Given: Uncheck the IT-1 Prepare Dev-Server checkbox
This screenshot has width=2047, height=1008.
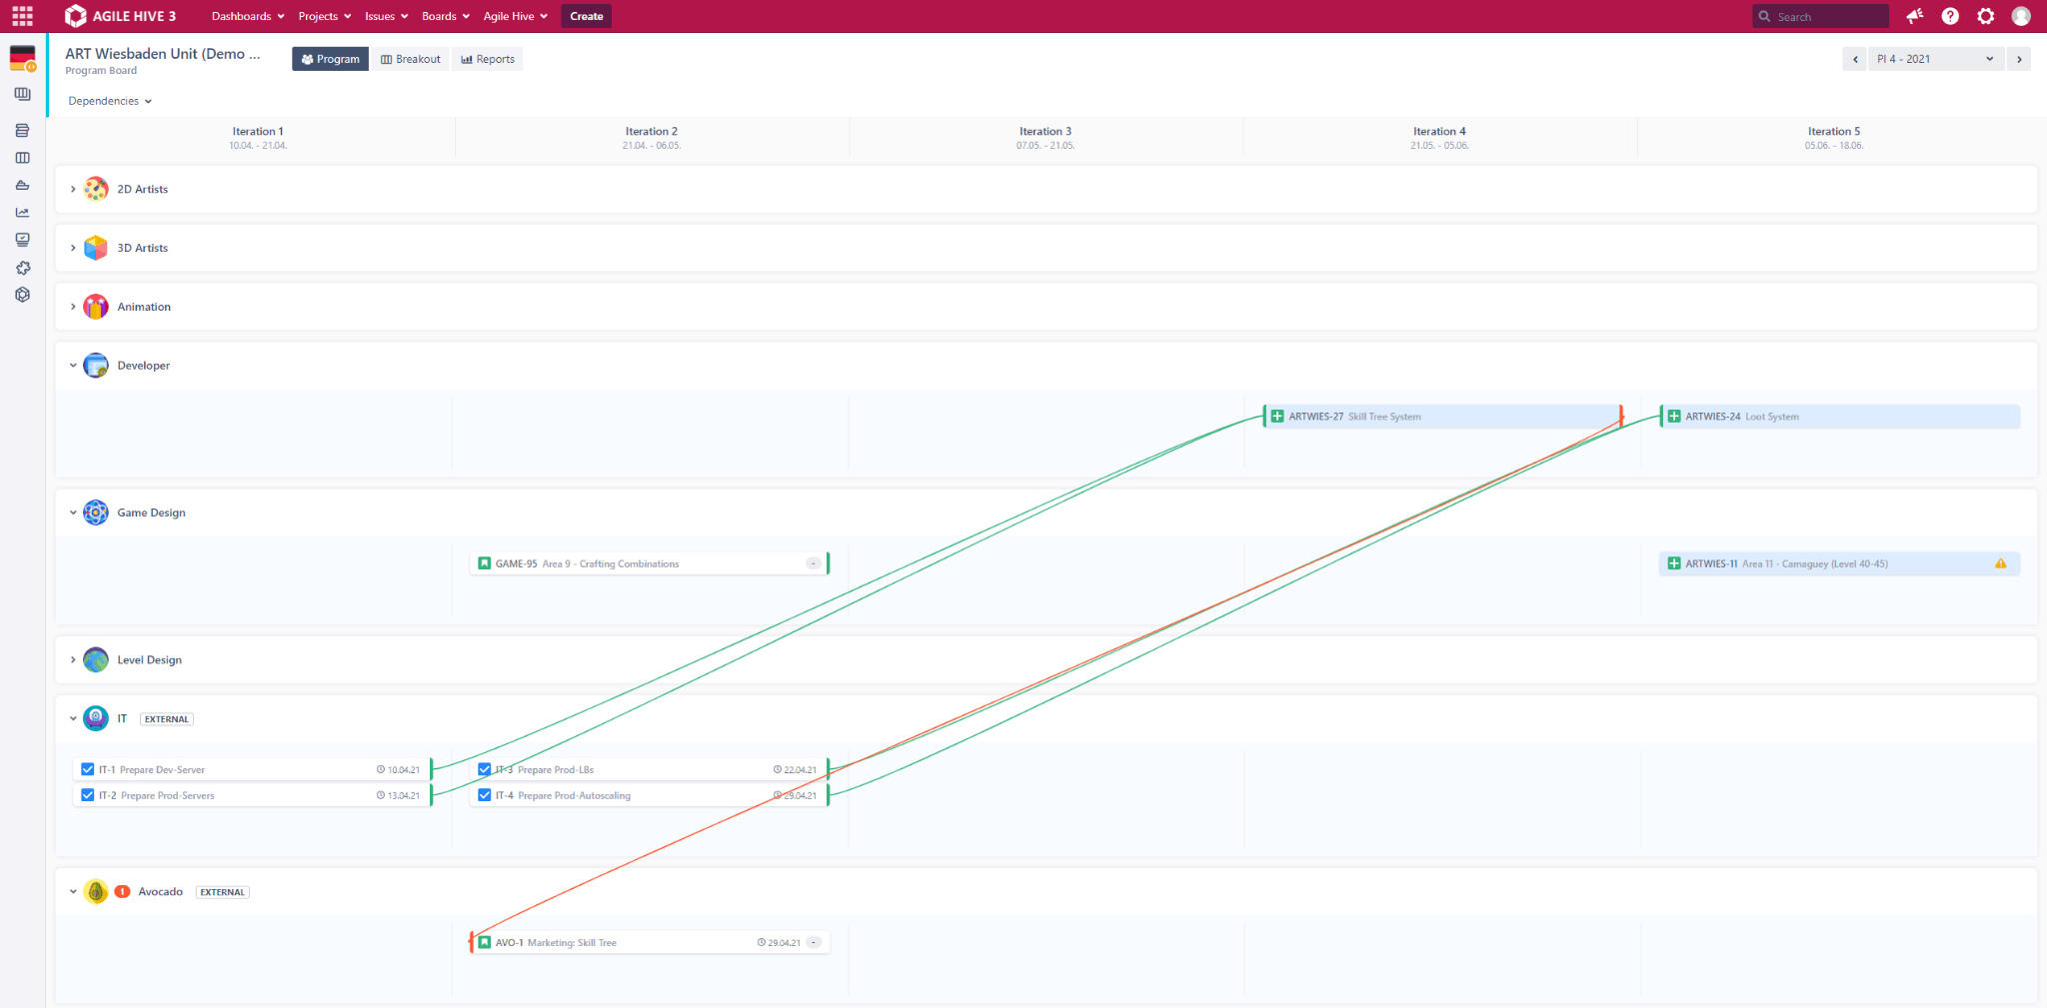Looking at the screenshot, I should [x=88, y=769].
